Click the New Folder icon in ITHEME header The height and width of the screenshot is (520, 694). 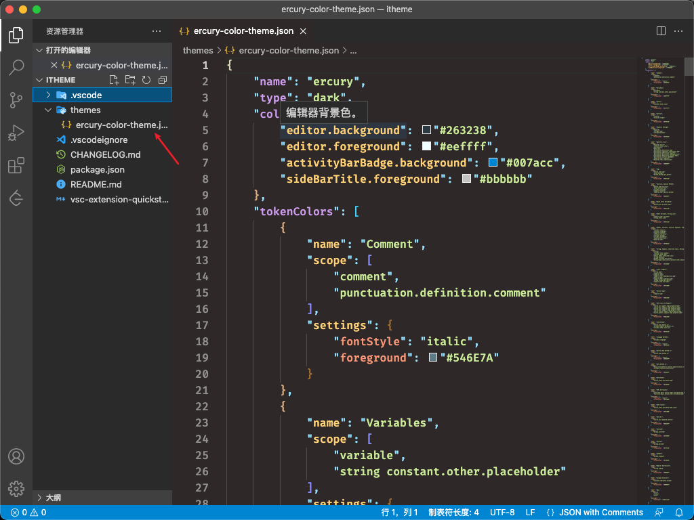click(x=130, y=80)
